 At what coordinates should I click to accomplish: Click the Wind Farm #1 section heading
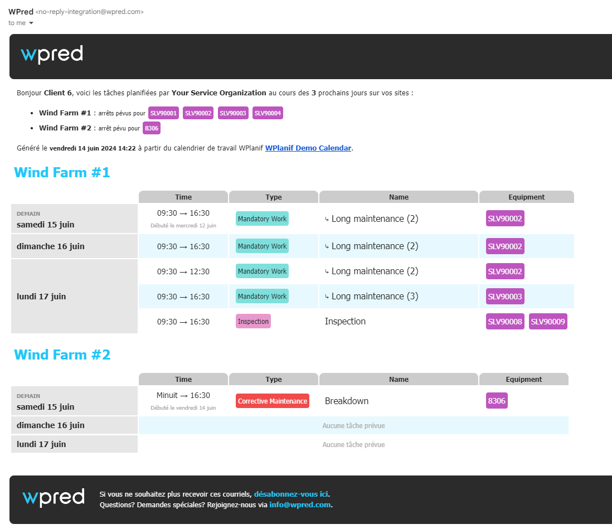(x=62, y=173)
